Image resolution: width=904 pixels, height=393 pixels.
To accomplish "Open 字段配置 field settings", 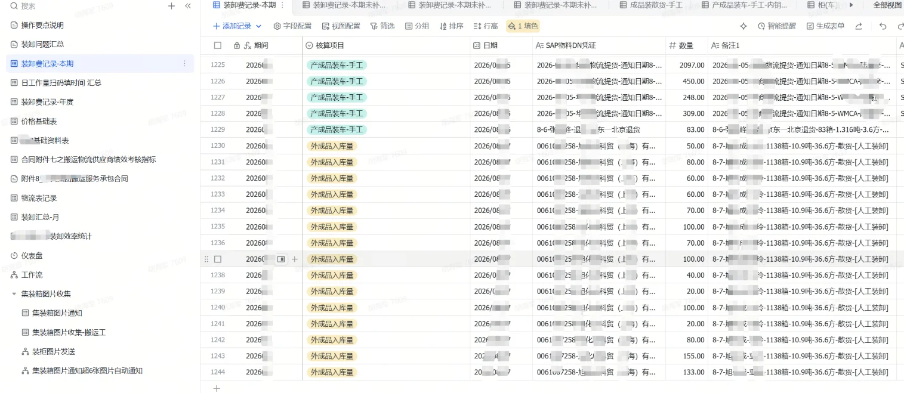I will point(292,26).
